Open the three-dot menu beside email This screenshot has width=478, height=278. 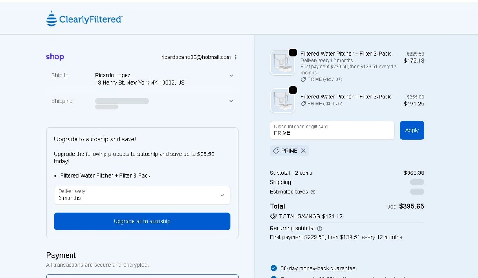coord(236,57)
